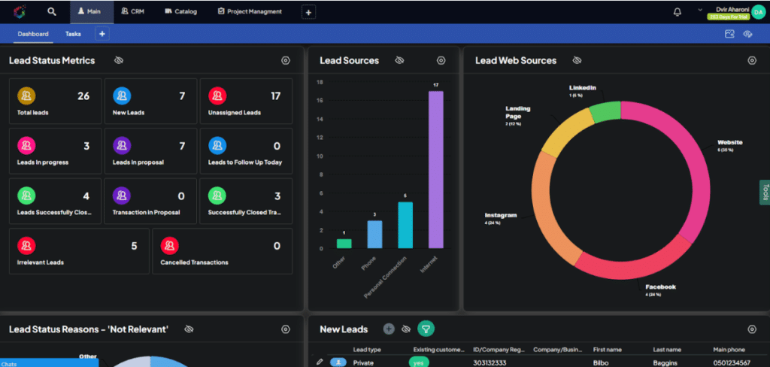Viewport: 770px width, 367px height.
Task: Click the Total leads icon
Action: [x=26, y=96]
